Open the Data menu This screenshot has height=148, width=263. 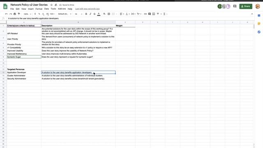[46, 9]
